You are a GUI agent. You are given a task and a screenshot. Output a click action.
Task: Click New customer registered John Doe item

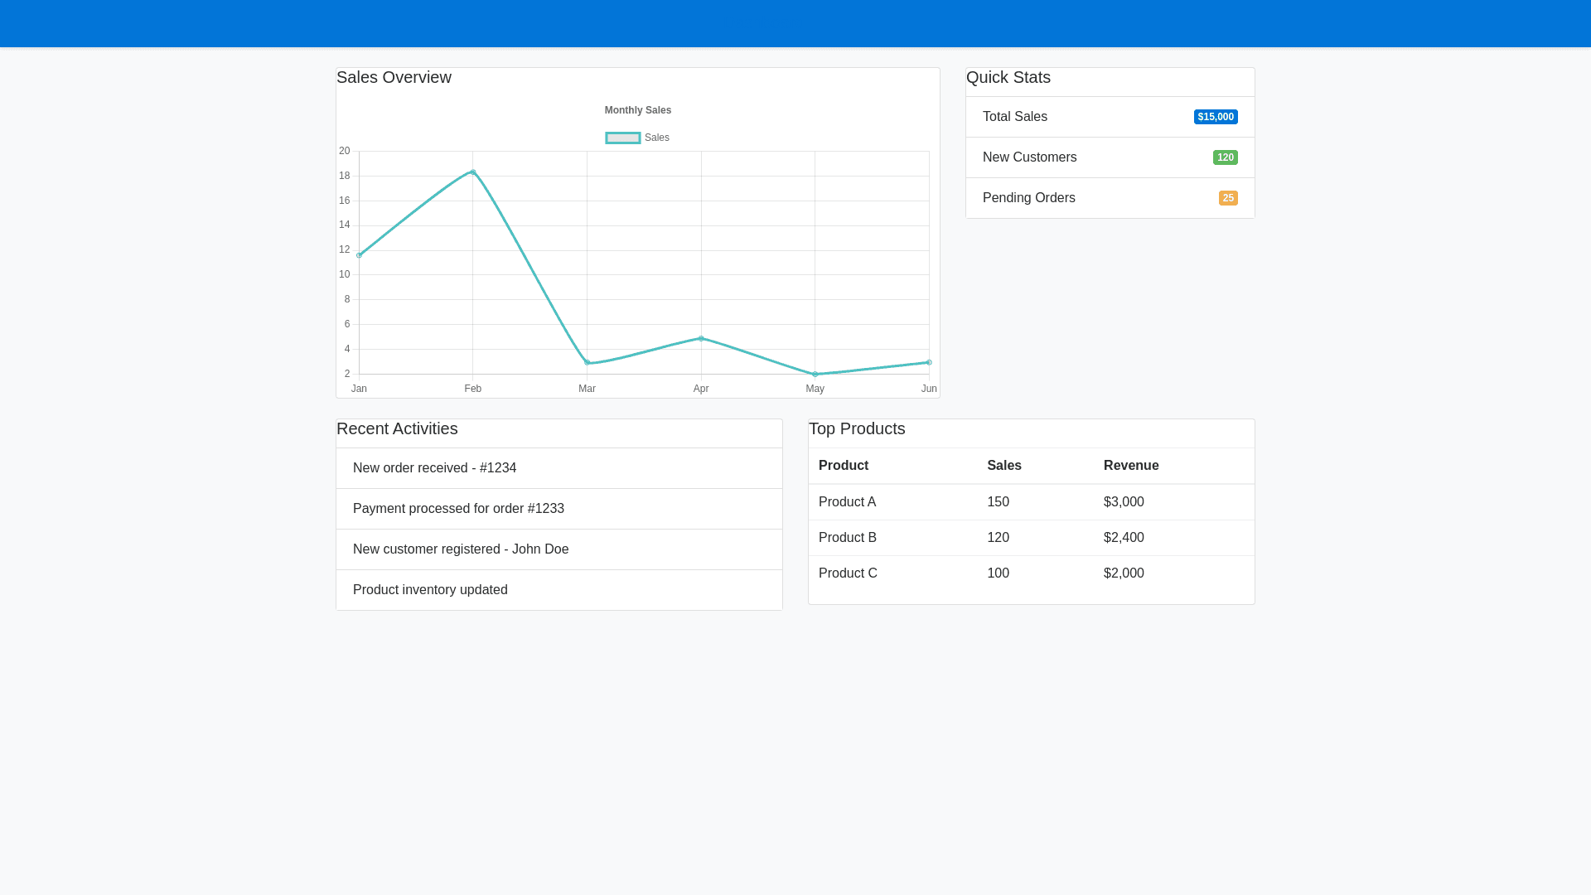(461, 549)
